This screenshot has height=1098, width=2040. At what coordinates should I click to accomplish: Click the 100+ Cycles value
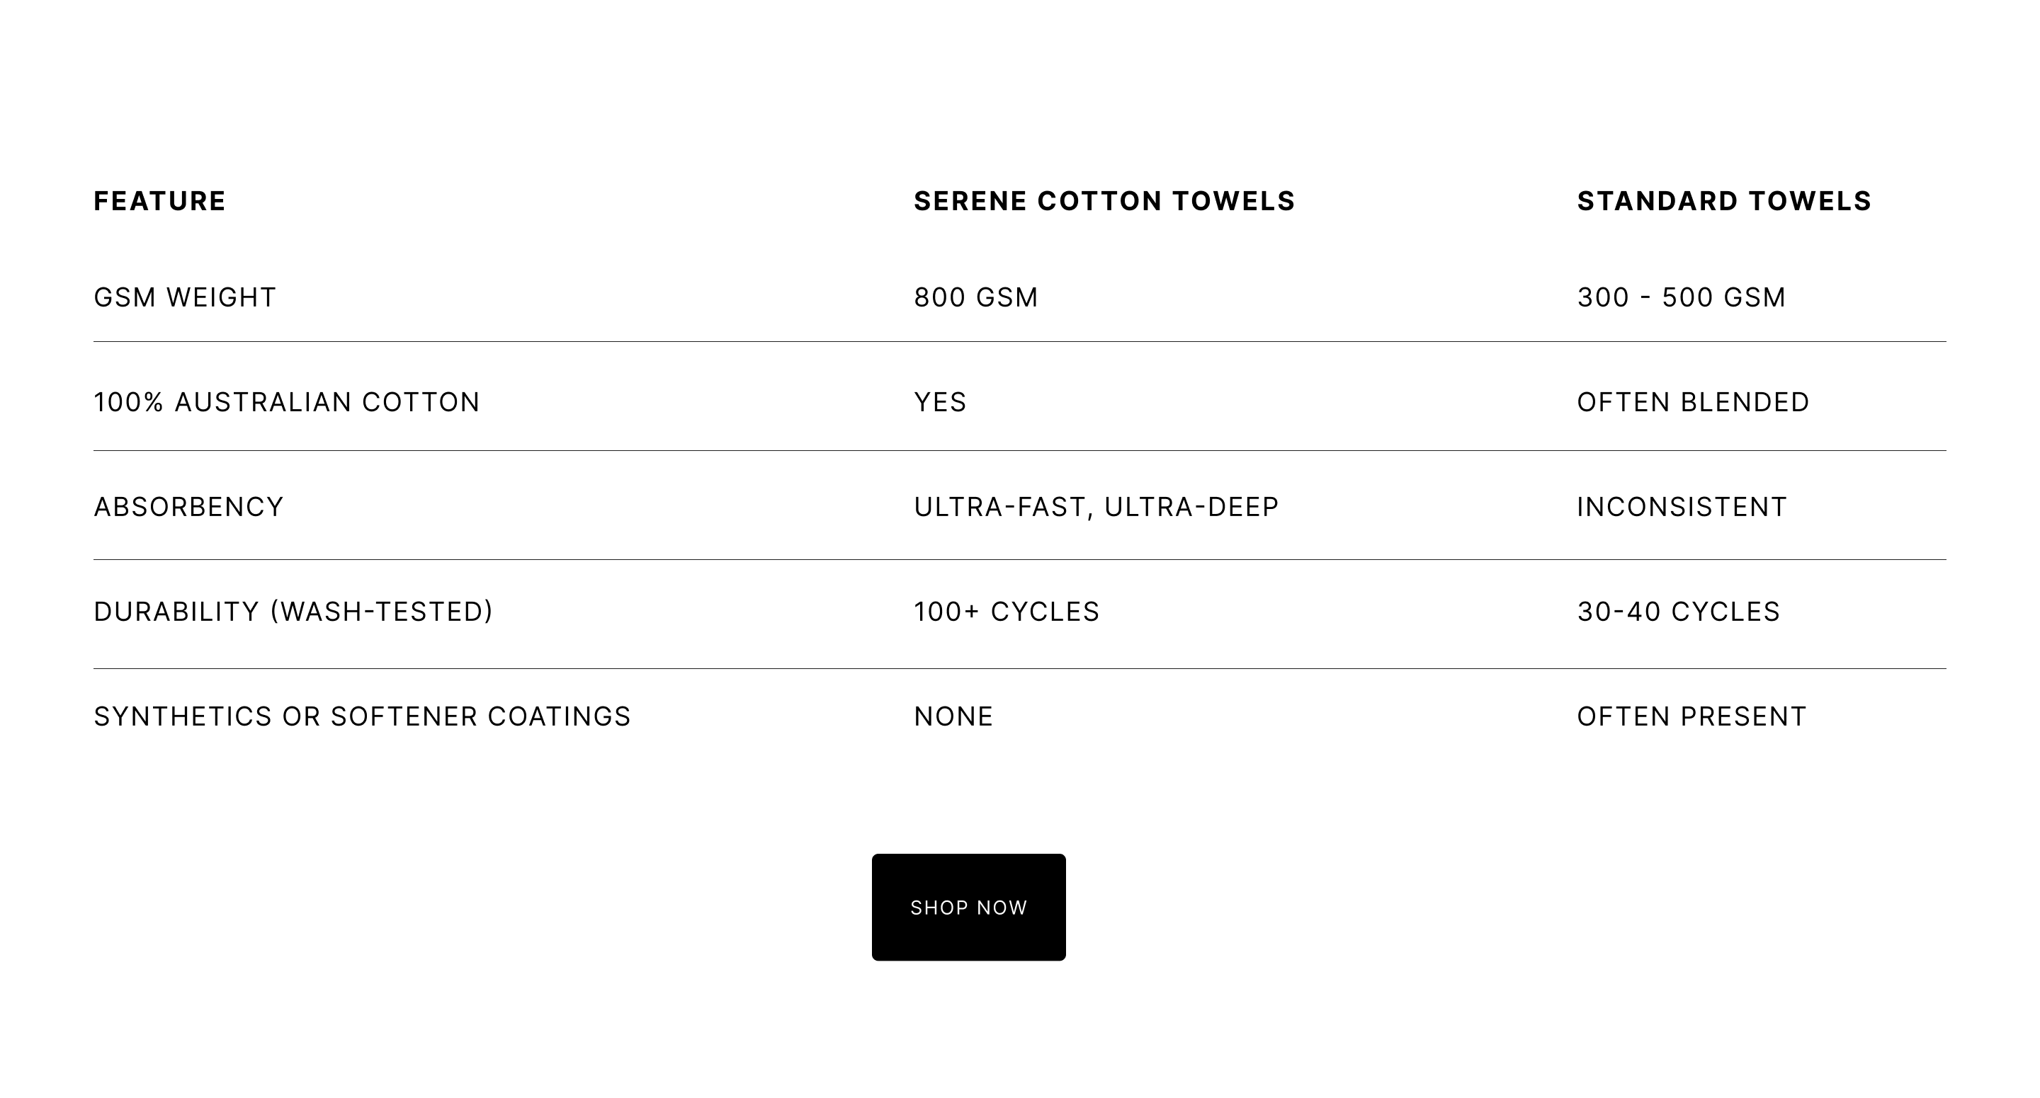(1007, 612)
